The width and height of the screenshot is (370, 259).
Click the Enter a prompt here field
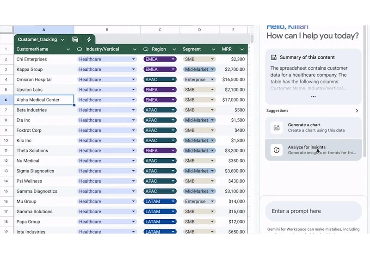[314, 211]
